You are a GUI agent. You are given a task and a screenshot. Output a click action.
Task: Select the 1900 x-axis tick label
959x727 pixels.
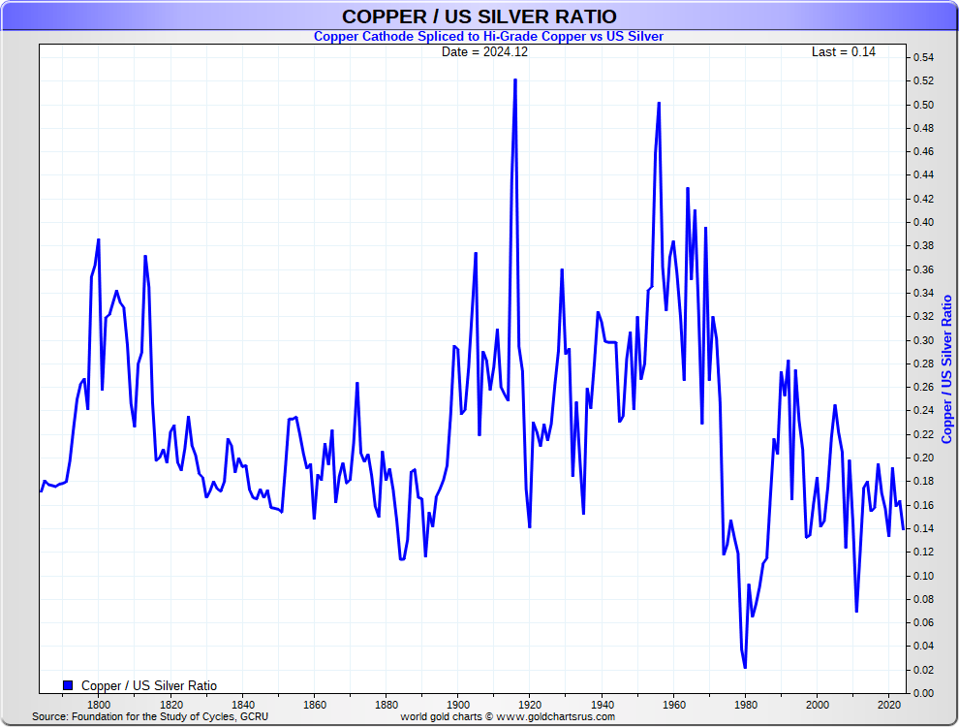pos(458,705)
